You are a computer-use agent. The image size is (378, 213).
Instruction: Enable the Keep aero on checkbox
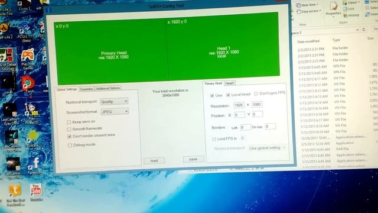click(69, 122)
